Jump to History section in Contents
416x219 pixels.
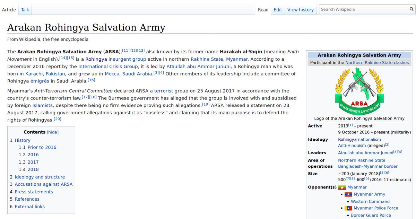coord(23,140)
